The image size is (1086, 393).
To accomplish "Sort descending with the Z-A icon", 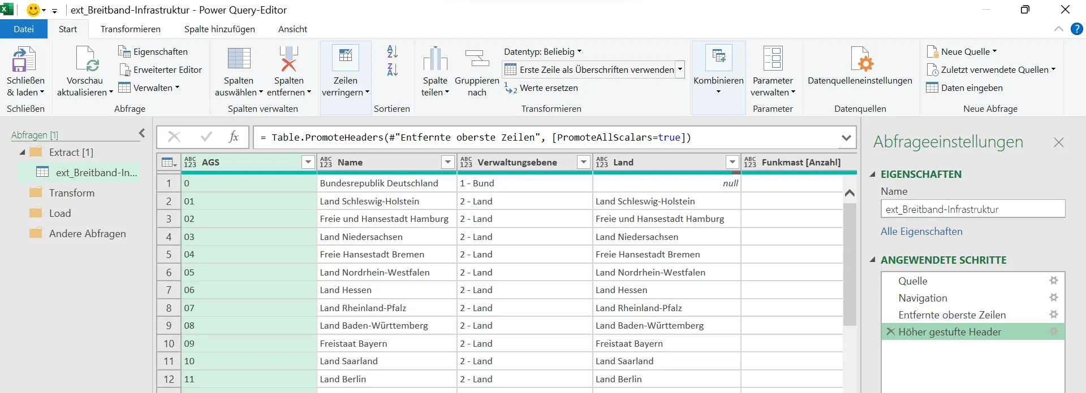I will coord(393,69).
